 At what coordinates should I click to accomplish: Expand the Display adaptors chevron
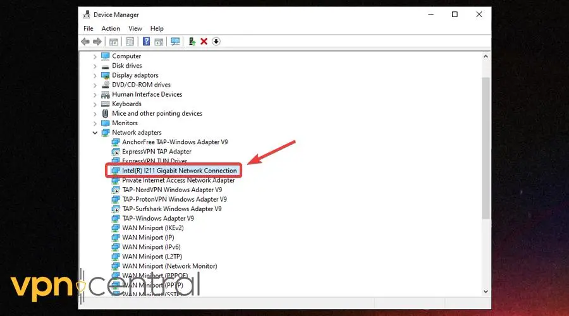pyautogui.click(x=95, y=75)
